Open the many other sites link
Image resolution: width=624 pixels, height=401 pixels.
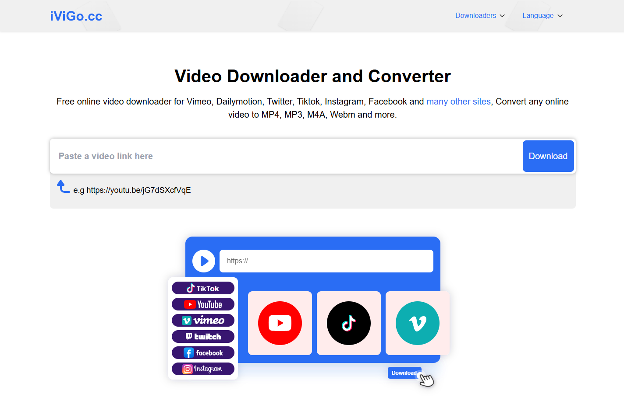(x=458, y=101)
